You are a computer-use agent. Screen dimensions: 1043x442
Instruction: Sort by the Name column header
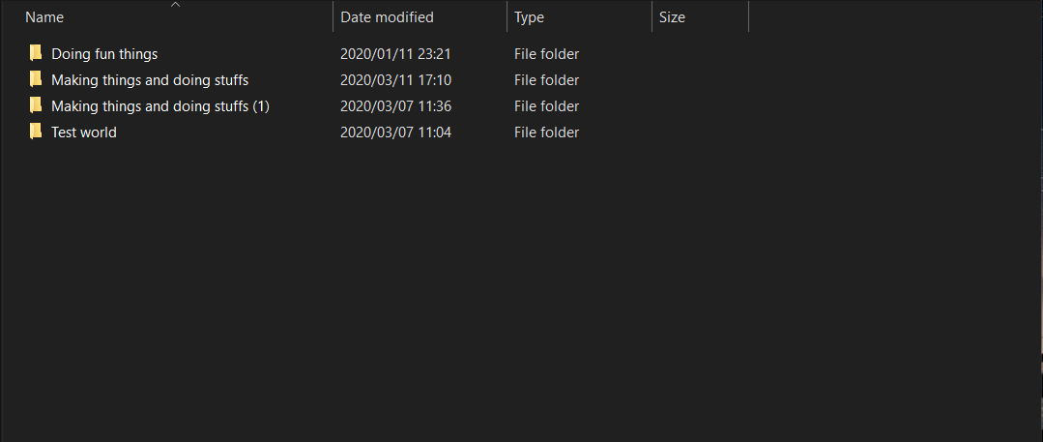pos(44,17)
